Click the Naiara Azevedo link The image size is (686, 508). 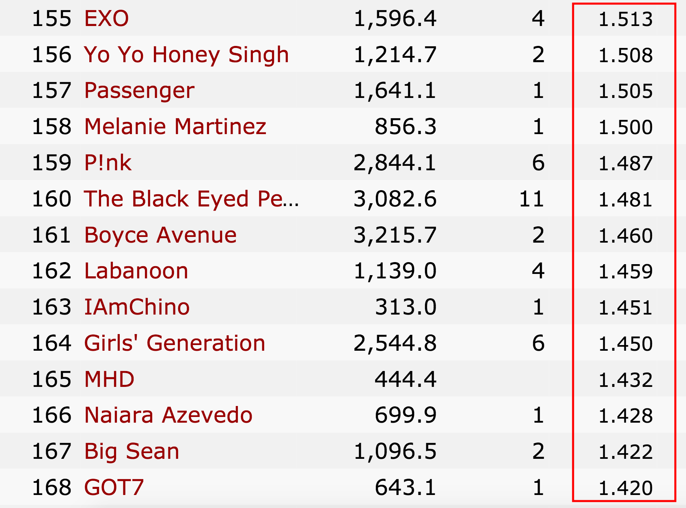(x=168, y=415)
